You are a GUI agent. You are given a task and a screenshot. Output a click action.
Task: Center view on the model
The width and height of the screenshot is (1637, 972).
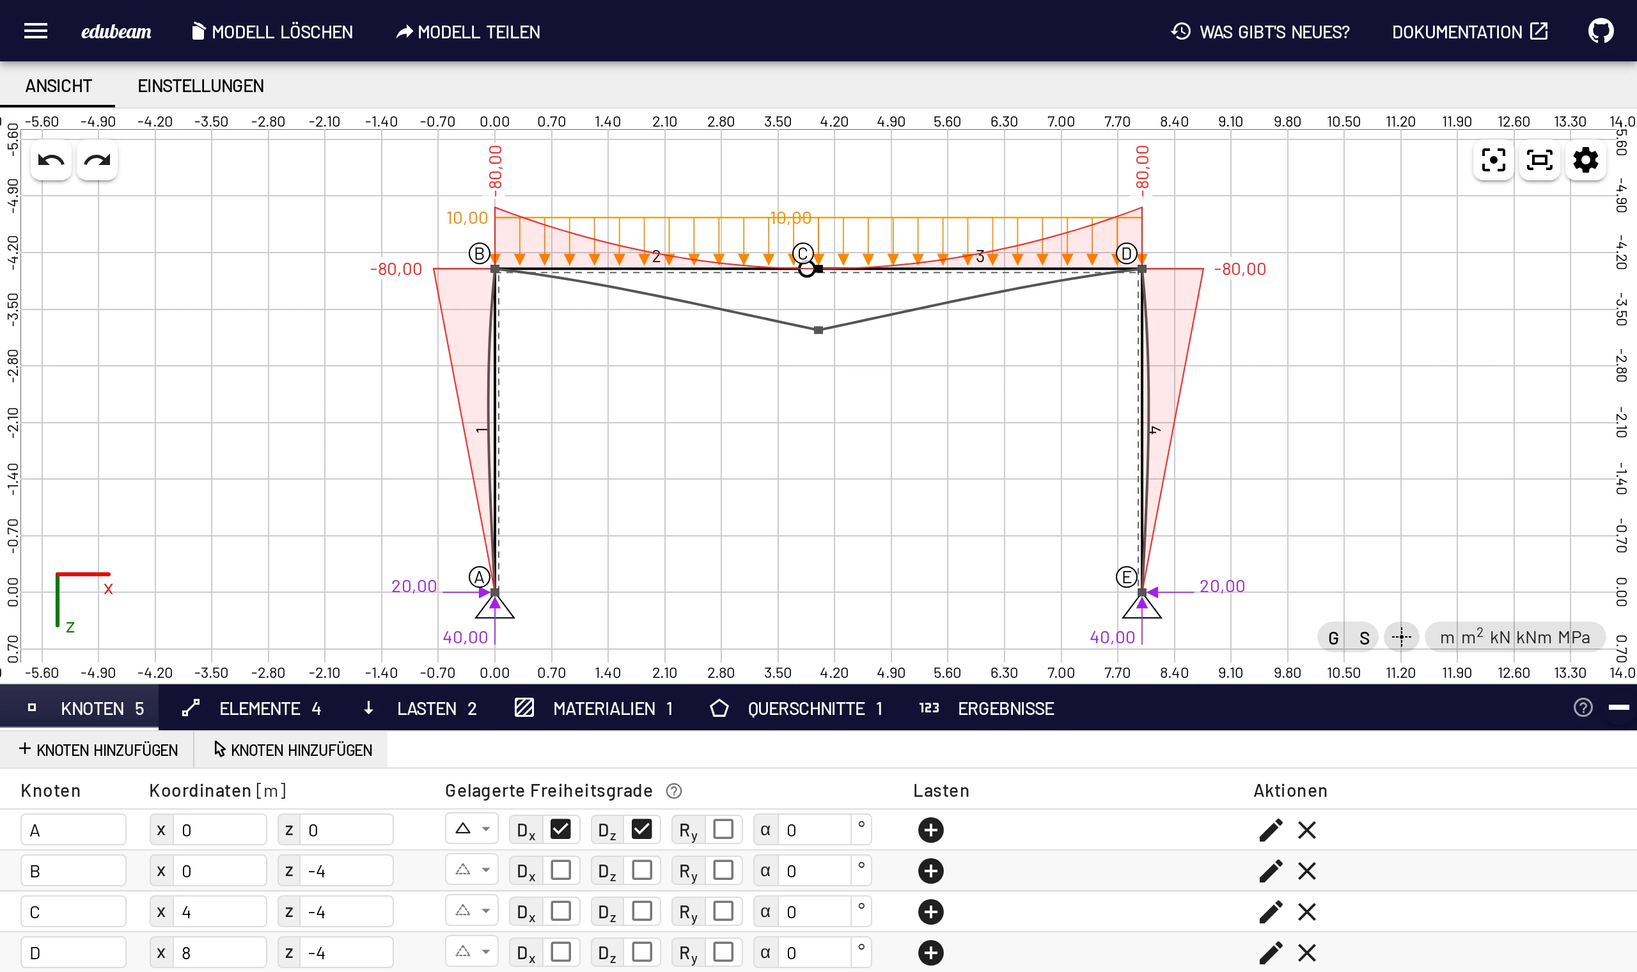[x=1493, y=160]
